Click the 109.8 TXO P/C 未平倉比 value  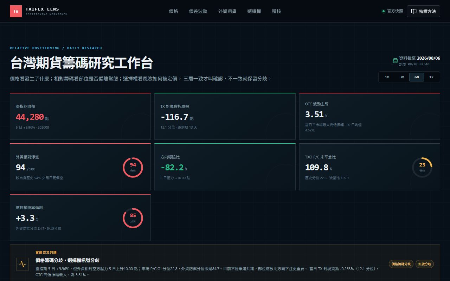(317, 168)
